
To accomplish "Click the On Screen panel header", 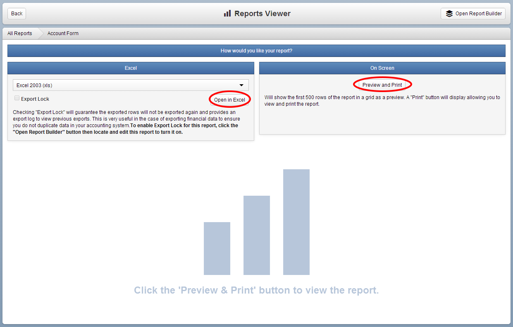I will (x=382, y=68).
